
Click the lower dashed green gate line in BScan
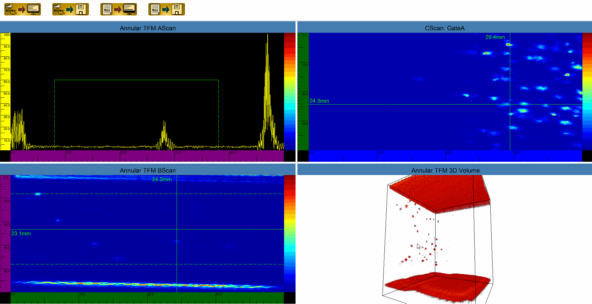(x=147, y=264)
